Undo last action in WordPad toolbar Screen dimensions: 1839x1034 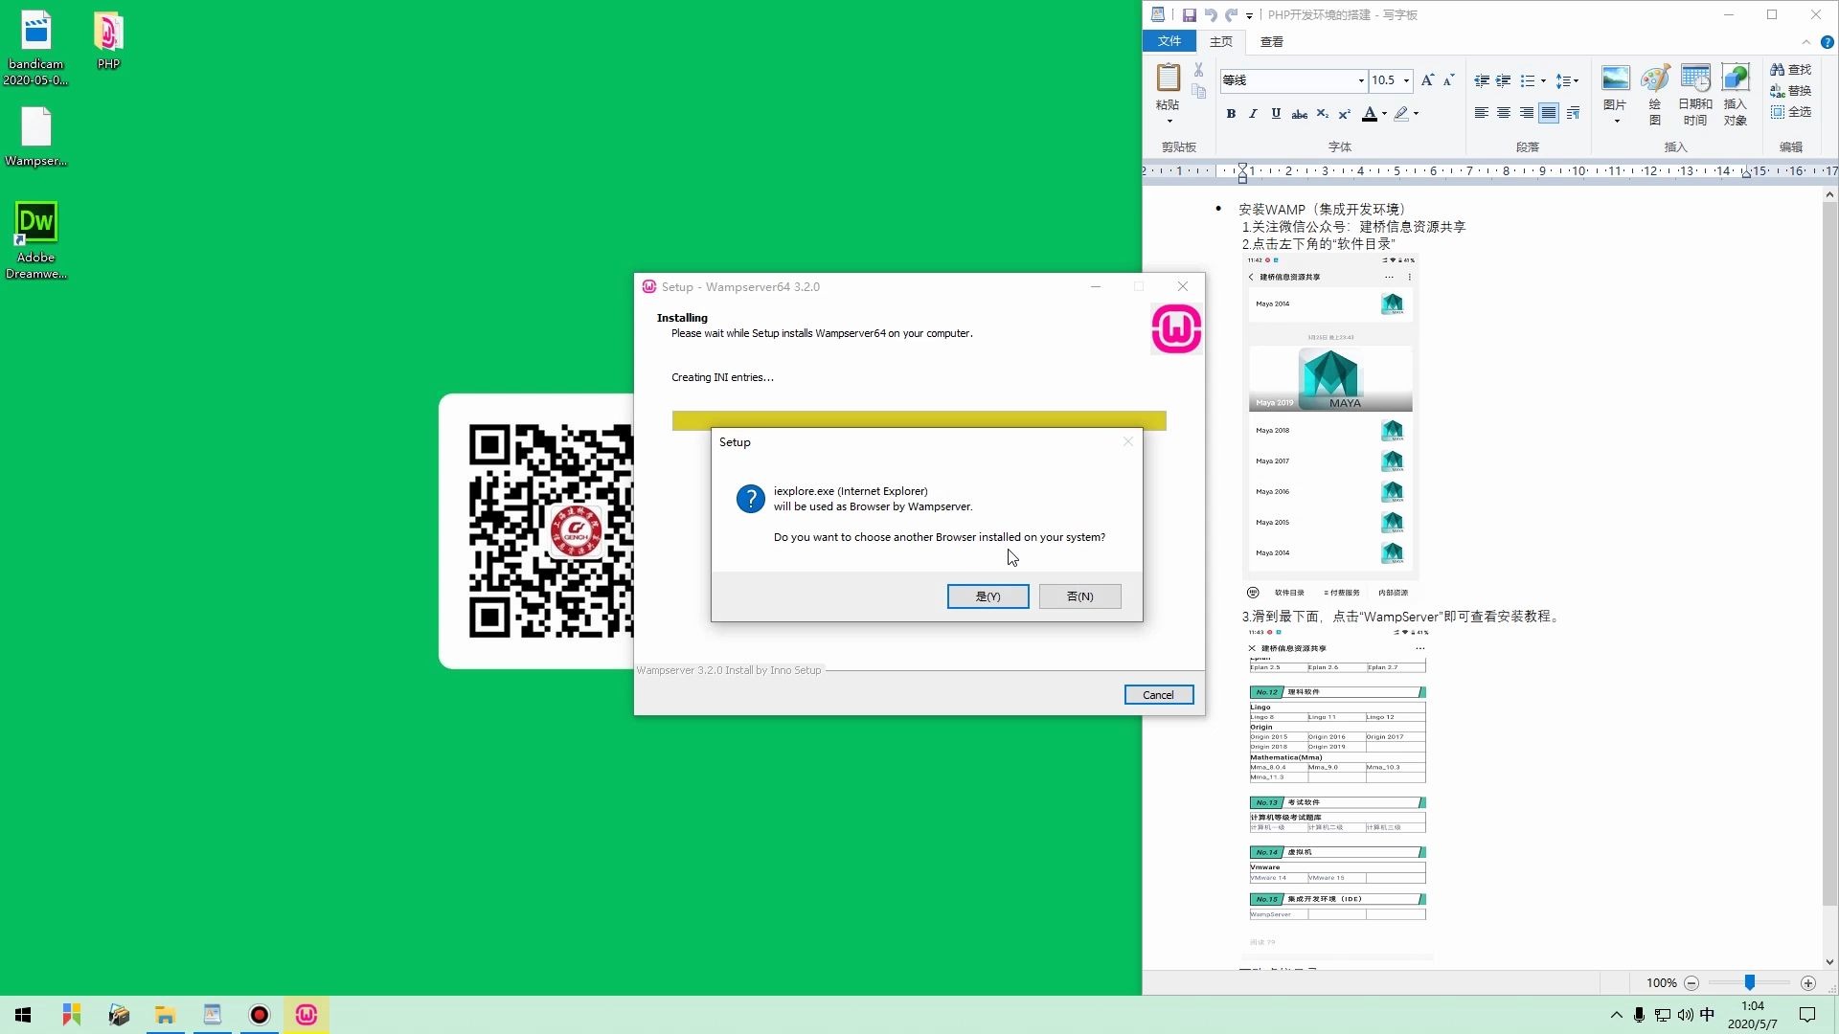click(x=1211, y=15)
